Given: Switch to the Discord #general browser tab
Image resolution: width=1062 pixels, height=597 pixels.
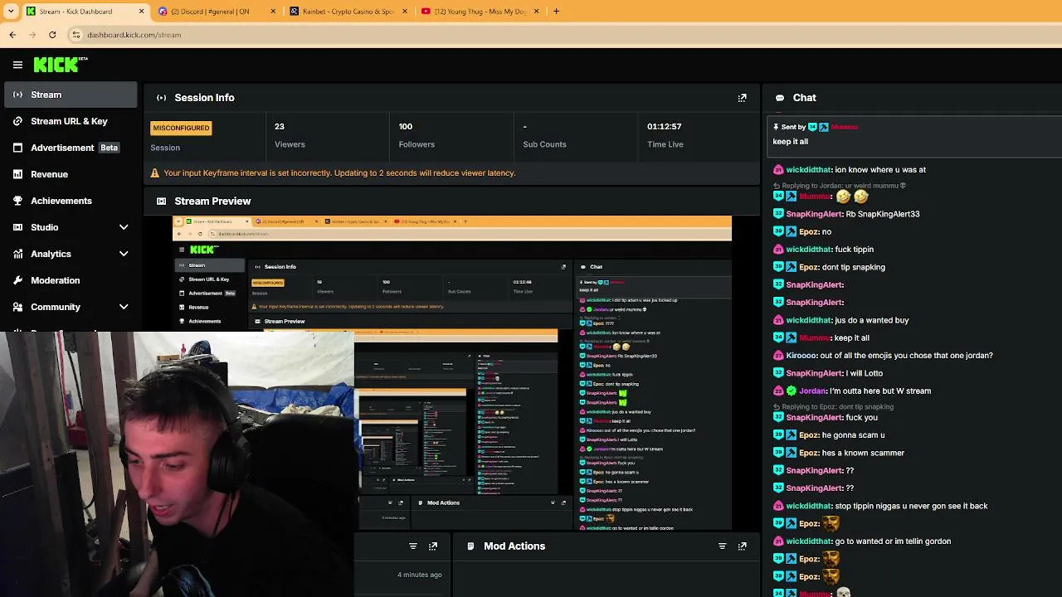Looking at the screenshot, I should point(217,12).
